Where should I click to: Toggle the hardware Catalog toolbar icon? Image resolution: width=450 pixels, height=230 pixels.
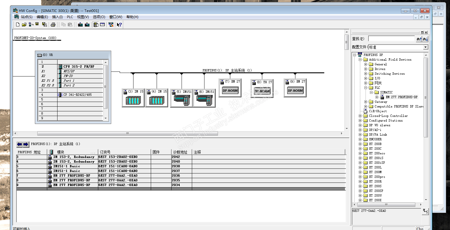click(x=96, y=25)
